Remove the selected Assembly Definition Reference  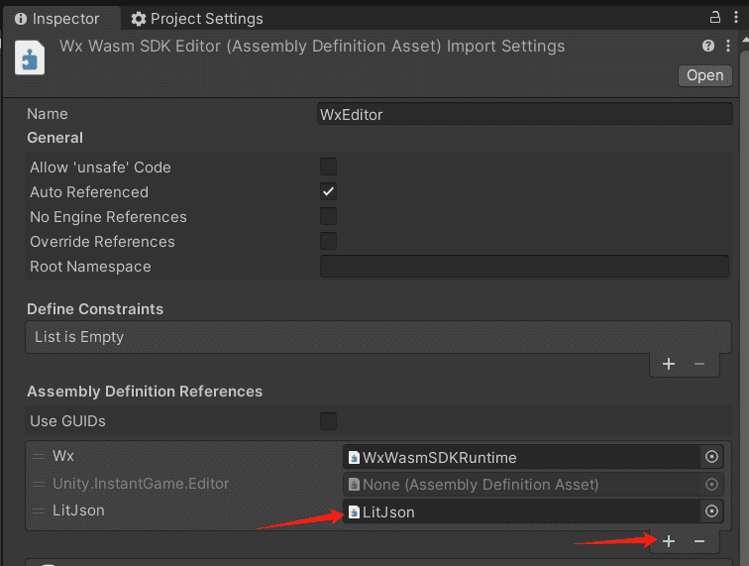click(x=699, y=541)
